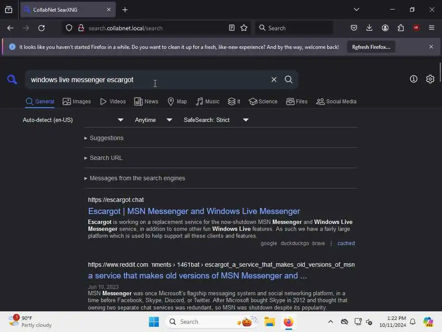This screenshot has height=332, width=442.
Task: Click the page vertical scrollbar
Action: tap(440, 73)
